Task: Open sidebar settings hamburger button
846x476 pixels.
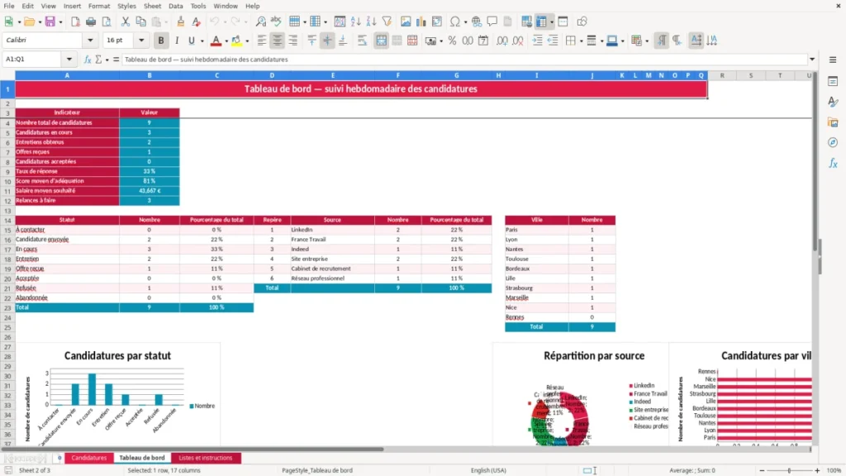Action: [x=833, y=59]
